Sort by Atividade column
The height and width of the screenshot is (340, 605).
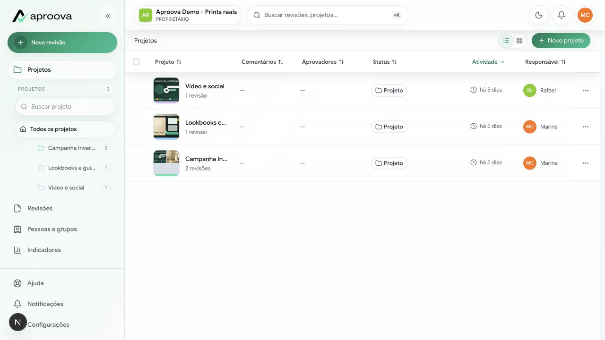tap(488, 62)
